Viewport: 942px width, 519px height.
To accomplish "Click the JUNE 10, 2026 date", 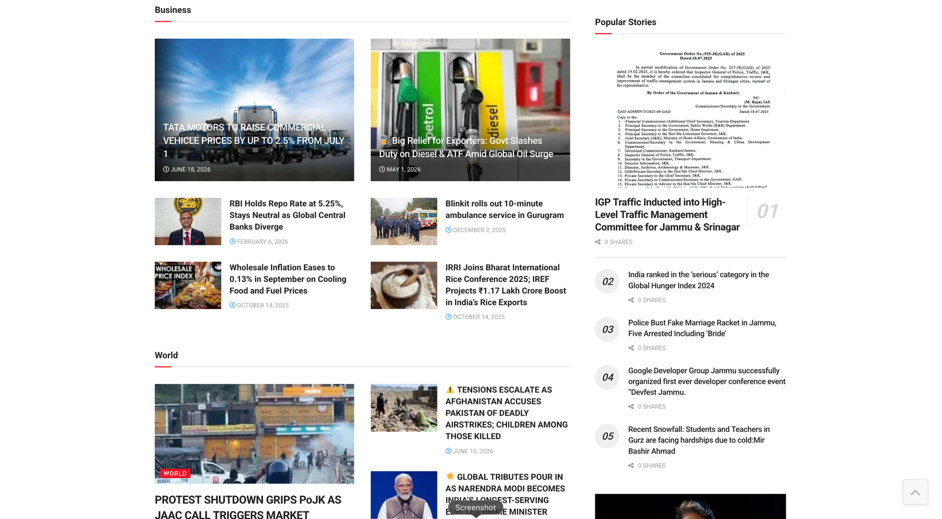I will pyautogui.click(x=473, y=451).
